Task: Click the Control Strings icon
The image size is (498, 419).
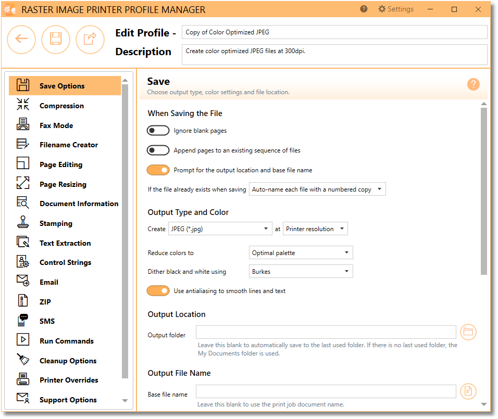Action: [23, 261]
